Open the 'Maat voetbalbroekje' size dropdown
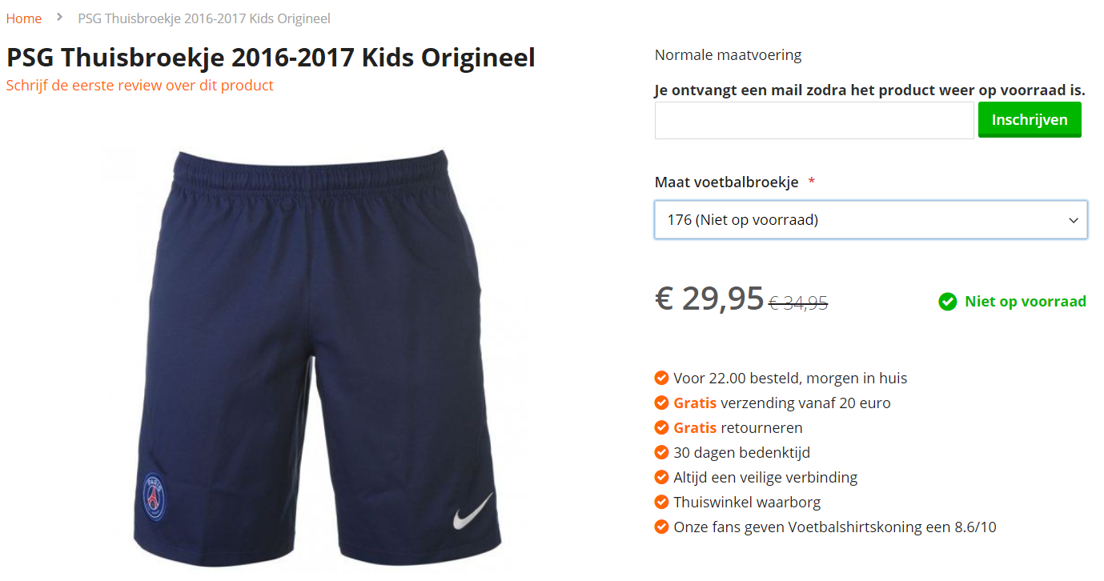Image resolution: width=1104 pixels, height=581 pixels. click(x=871, y=219)
